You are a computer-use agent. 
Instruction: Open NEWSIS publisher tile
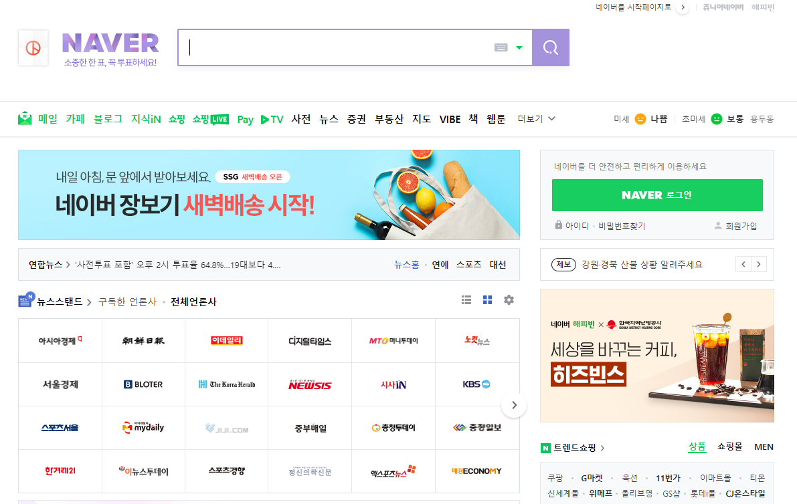(310, 384)
